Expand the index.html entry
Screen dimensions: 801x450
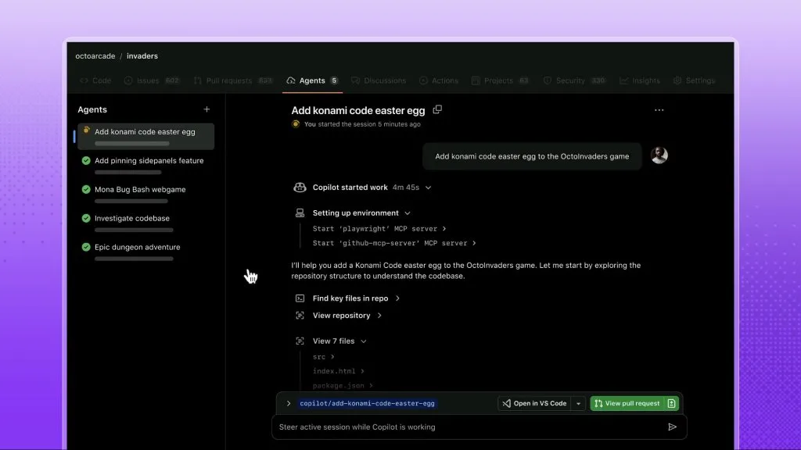pyautogui.click(x=362, y=371)
